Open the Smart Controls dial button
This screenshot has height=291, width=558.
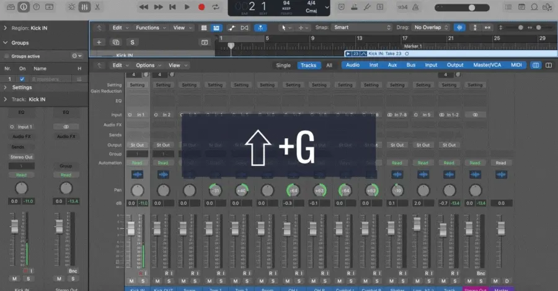[71, 7]
